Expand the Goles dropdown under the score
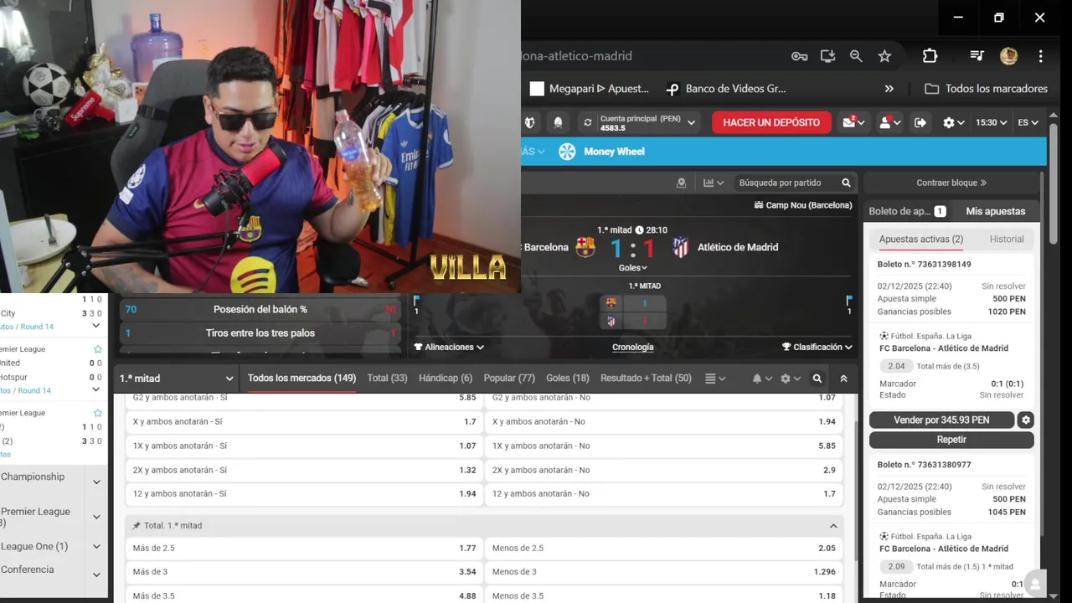Viewport: 1072px width, 603px height. coord(633,268)
